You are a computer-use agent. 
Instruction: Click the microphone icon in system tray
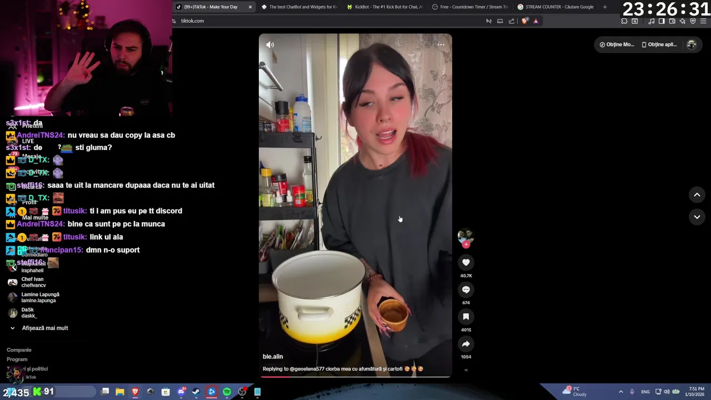632,392
